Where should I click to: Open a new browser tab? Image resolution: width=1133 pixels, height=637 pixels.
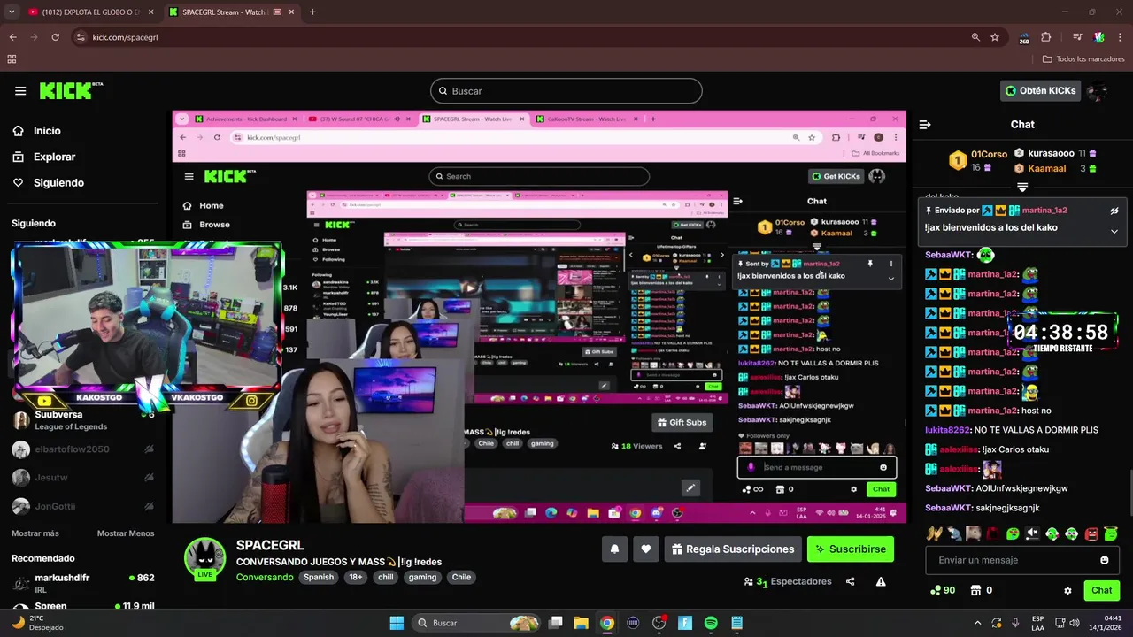[312, 12]
